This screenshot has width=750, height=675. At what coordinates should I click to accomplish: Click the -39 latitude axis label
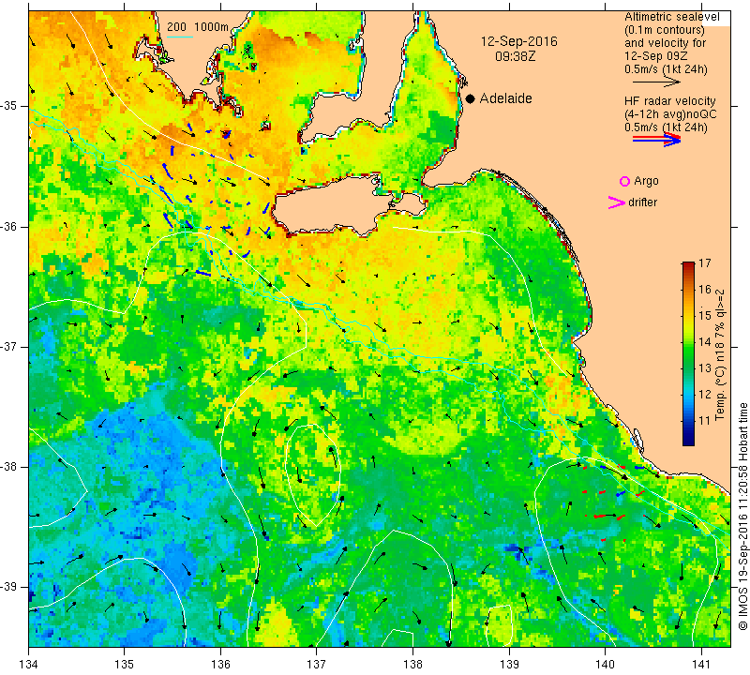coord(10,587)
